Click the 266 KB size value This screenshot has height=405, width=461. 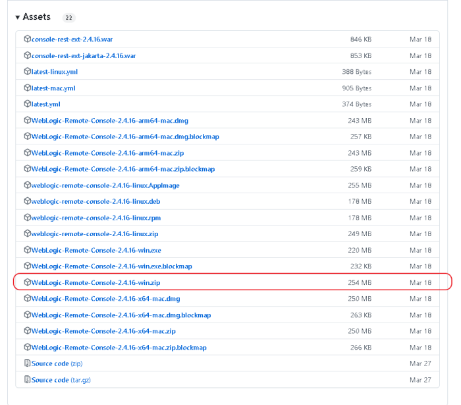pyautogui.click(x=361, y=348)
